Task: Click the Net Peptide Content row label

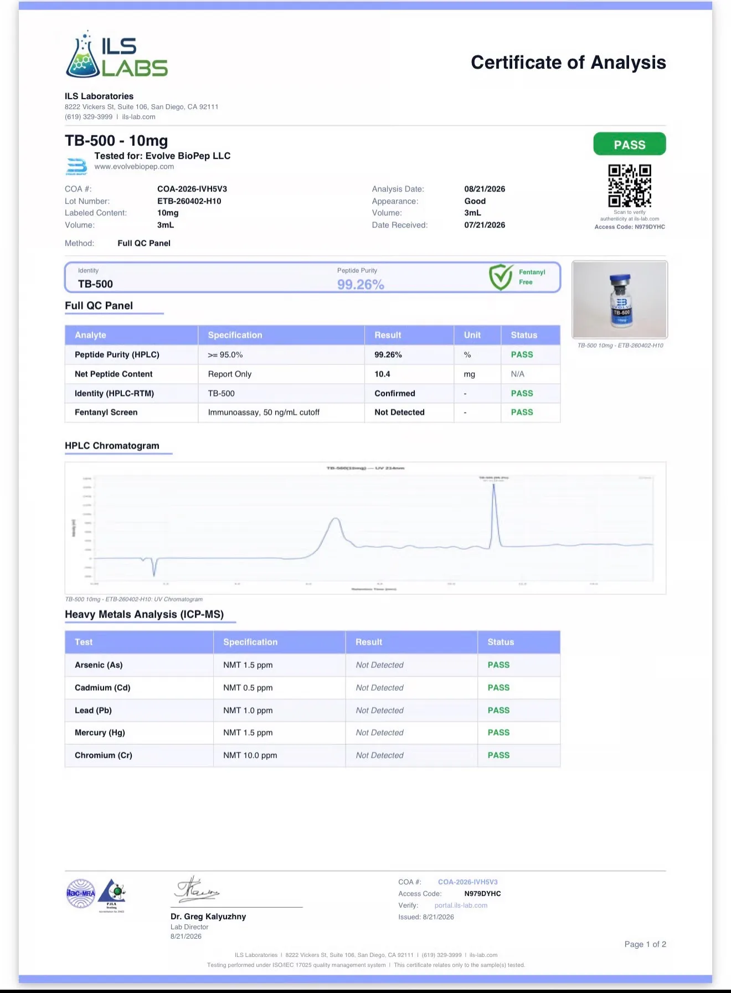Action: (x=114, y=374)
